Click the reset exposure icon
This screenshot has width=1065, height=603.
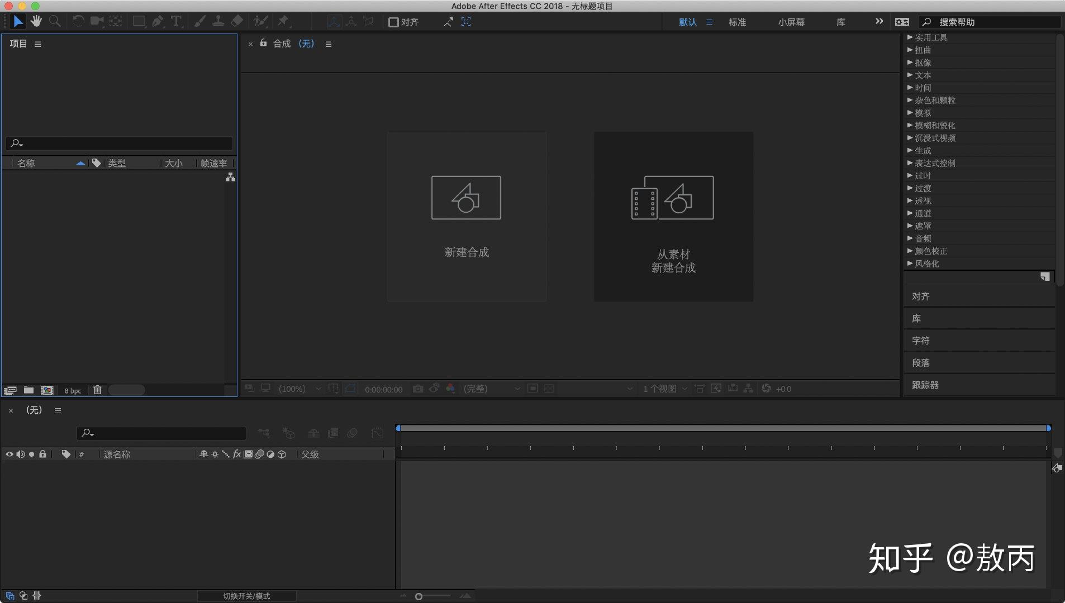point(766,389)
